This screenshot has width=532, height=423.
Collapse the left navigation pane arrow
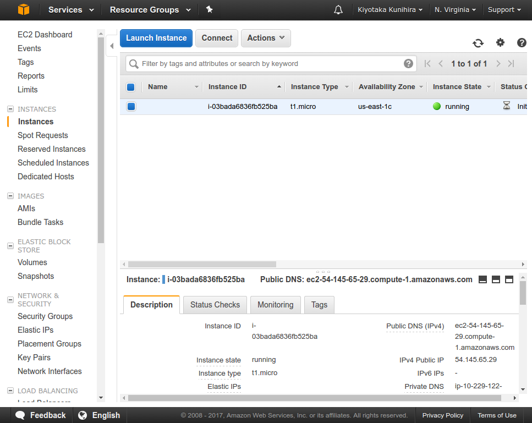click(x=112, y=46)
